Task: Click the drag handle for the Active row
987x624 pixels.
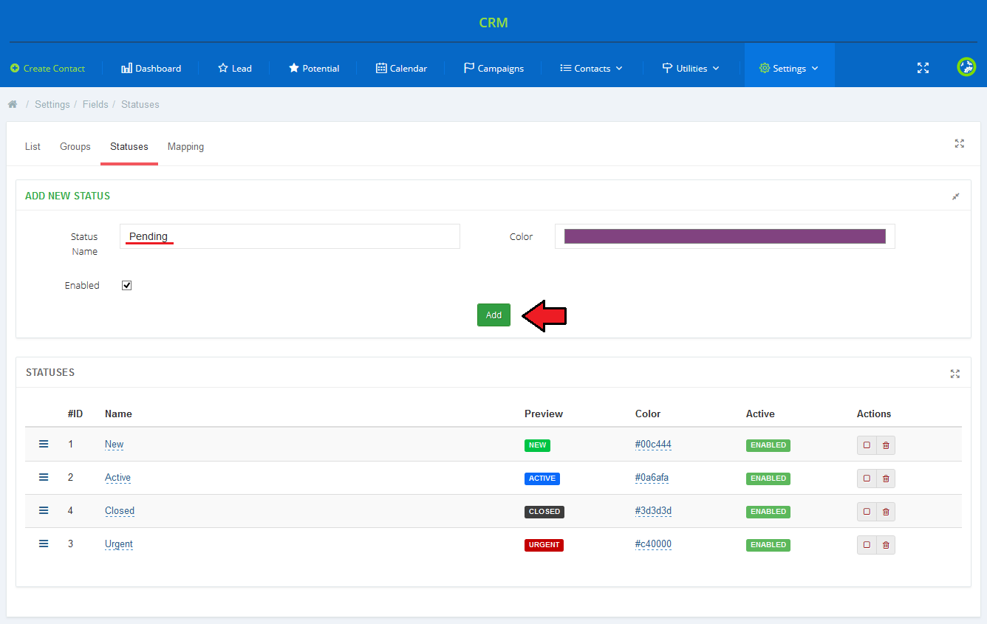Action: [x=44, y=477]
